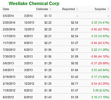The height and width of the screenshot is (100, 111).
Task: Click the Surprise header text
Action: [100, 9]
